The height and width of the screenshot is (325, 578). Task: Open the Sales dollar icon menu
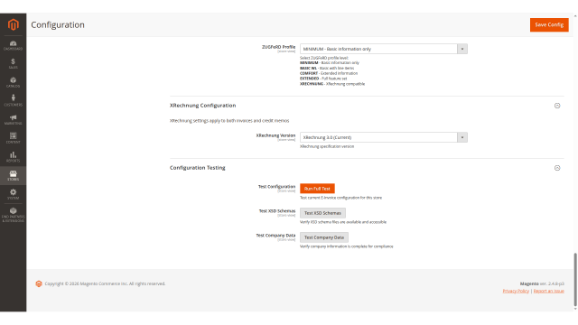[x=14, y=64]
